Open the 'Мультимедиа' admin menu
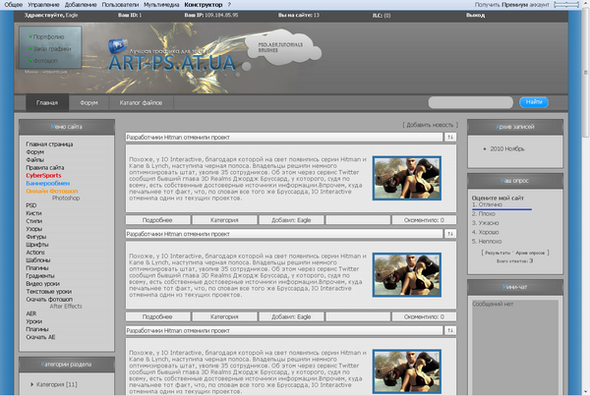 tap(161, 5)
